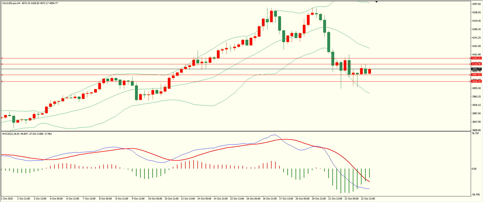Click the 3926.25 price scale value
Viewport: 483px width, 202px height.
[476, 105]
